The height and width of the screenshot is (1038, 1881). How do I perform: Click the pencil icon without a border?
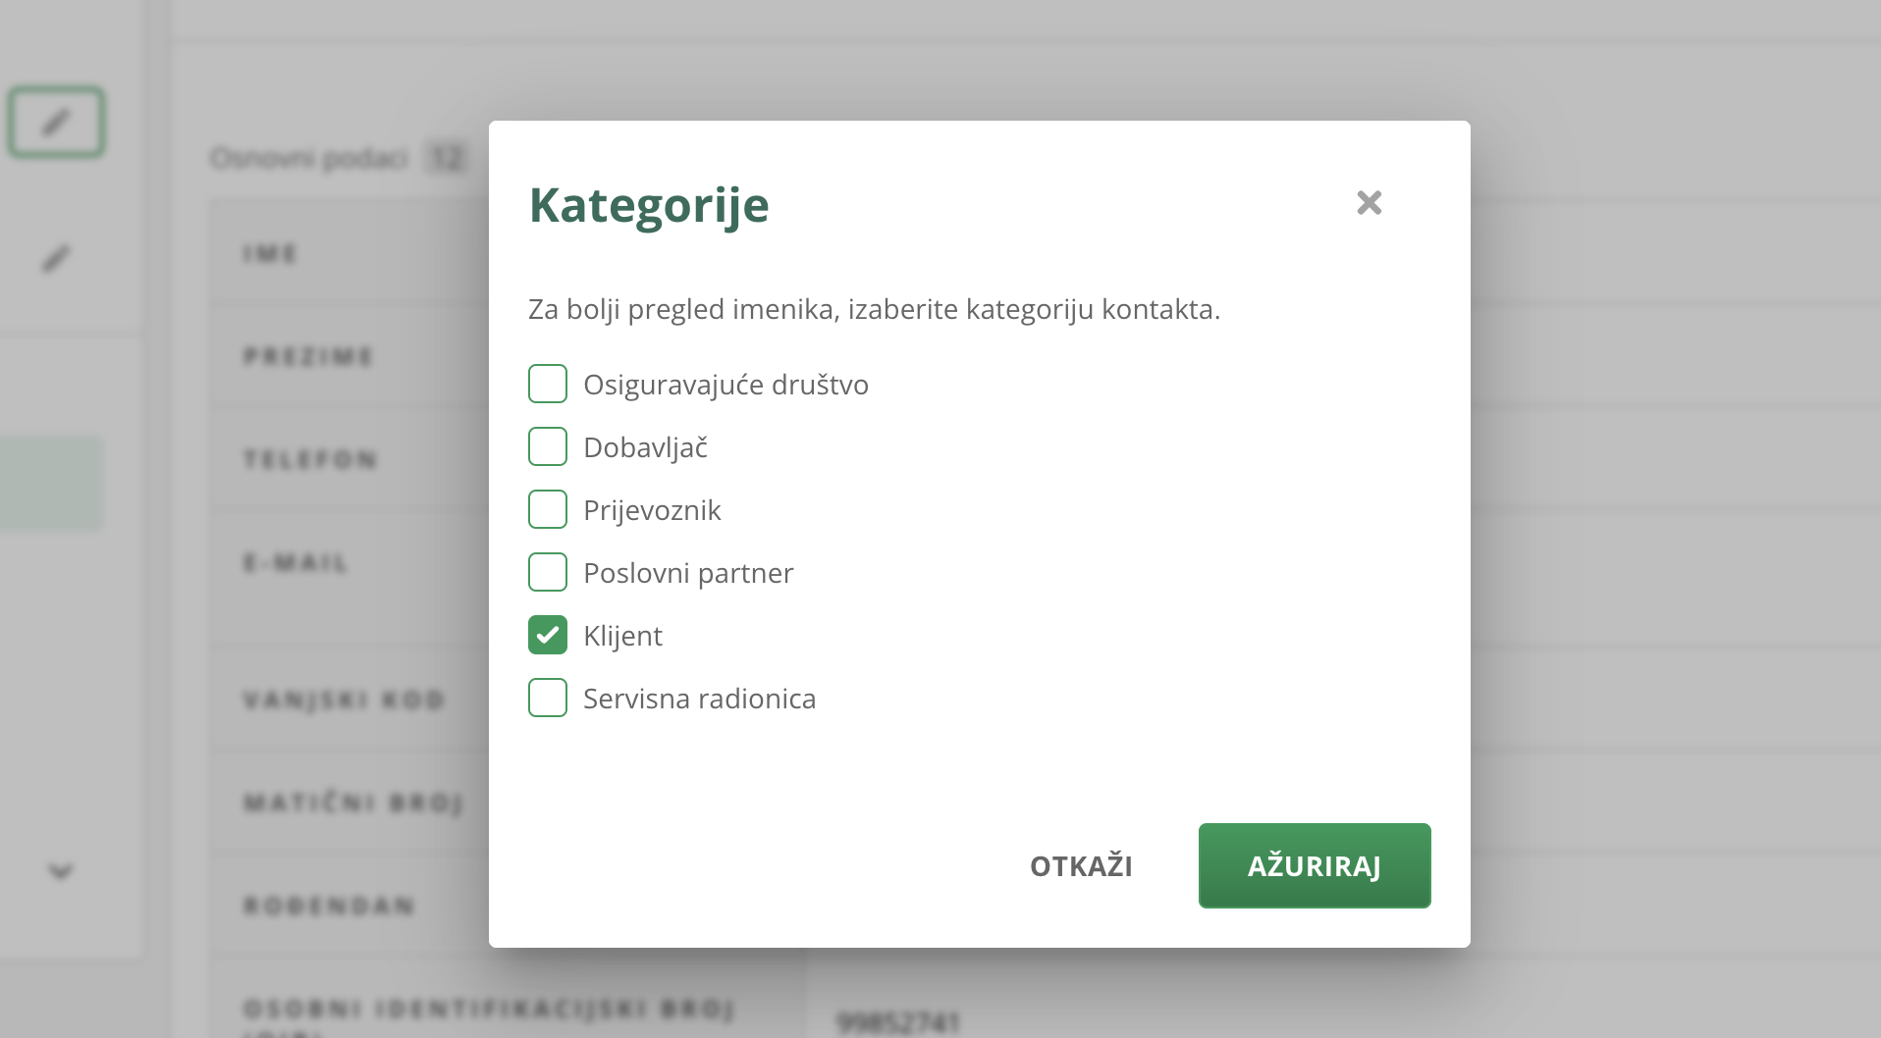click(x=57, y=259)
